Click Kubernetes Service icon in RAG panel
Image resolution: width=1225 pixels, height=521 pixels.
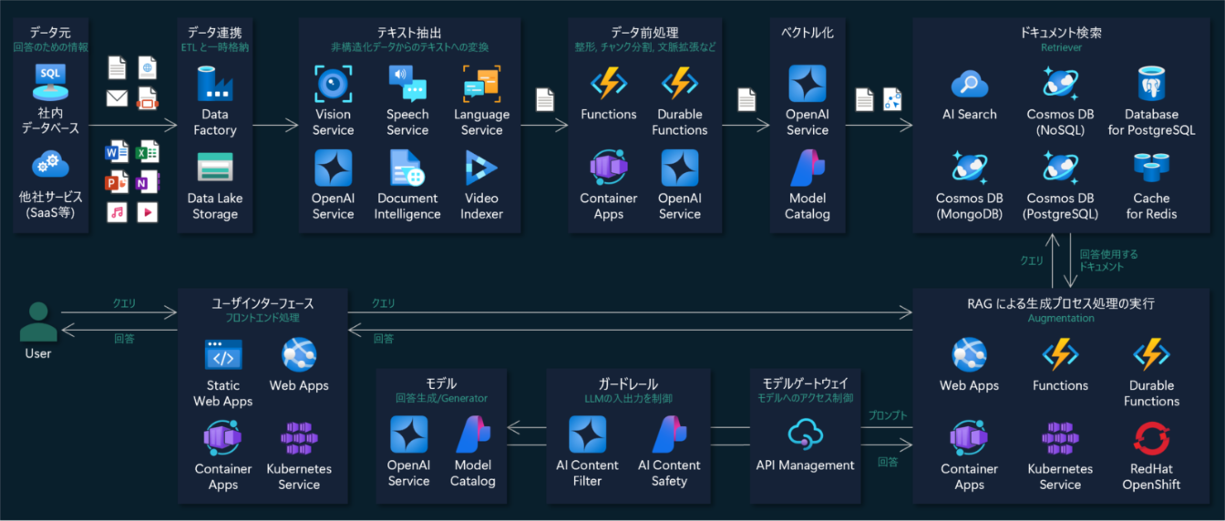(1061, 439)
